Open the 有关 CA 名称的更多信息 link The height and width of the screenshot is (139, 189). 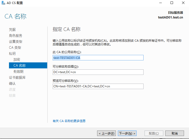click(69, 121)
